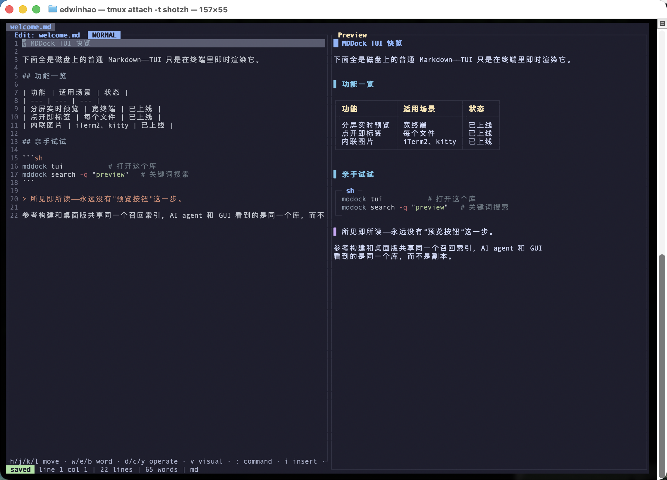667x480 pixels.
Task: Click preview heading '功能一览'
Action: pos(357,84)
